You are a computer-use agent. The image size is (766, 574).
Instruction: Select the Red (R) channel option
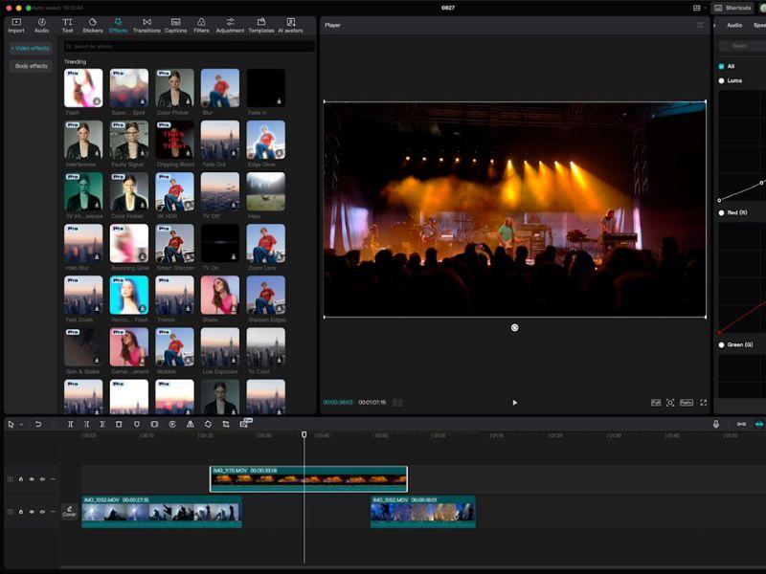point(721,212)
